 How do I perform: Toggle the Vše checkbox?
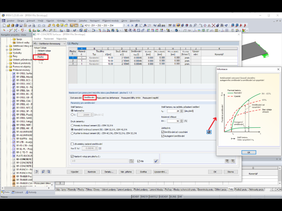point(138,161)
